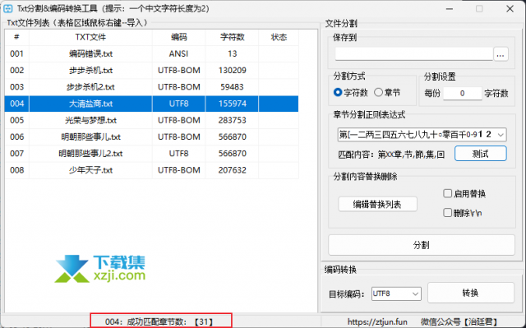Expand the chapter regex combo box

501,135
